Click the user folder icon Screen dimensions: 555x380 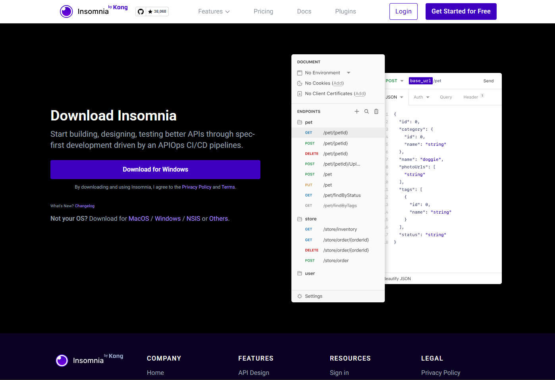(300, 273)
